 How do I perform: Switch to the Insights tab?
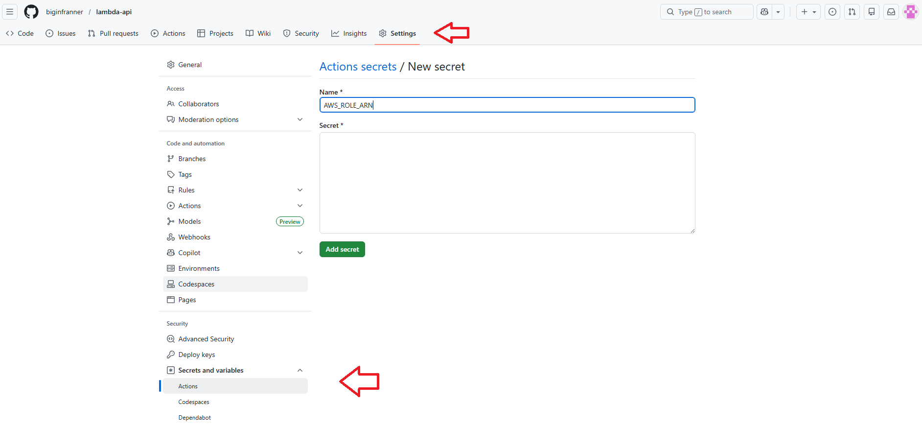349,33
